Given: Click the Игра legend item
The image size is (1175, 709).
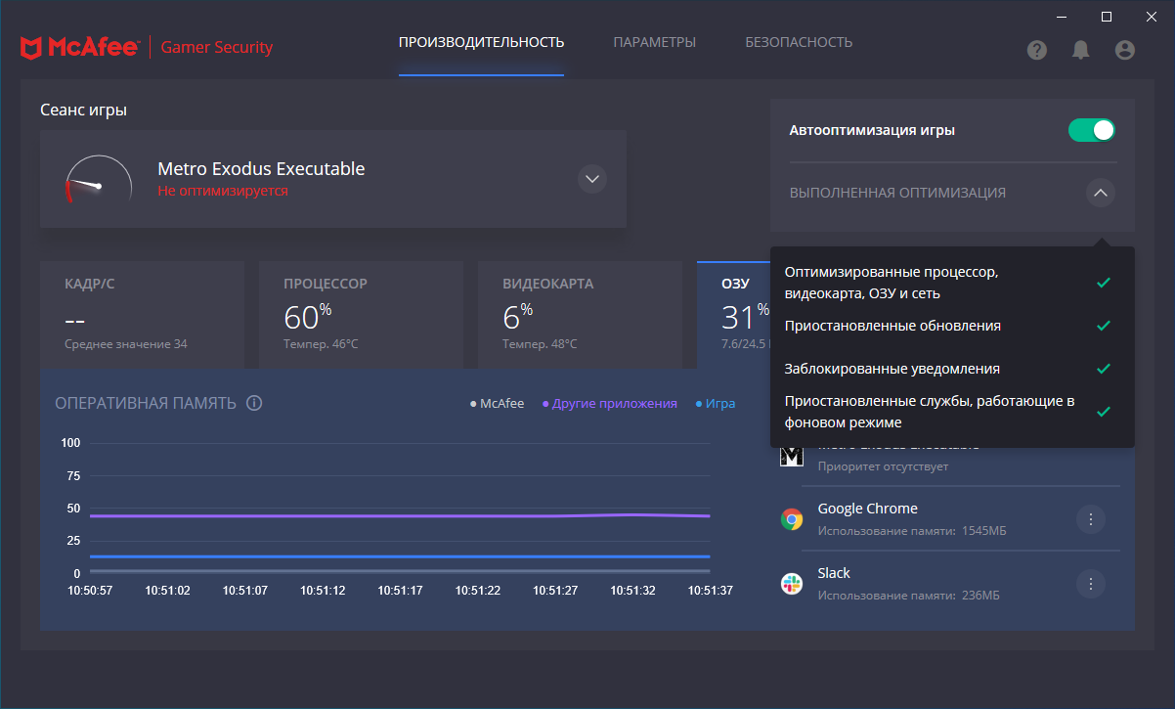Looking at the screenshot, I should click(x=718, y=403).
